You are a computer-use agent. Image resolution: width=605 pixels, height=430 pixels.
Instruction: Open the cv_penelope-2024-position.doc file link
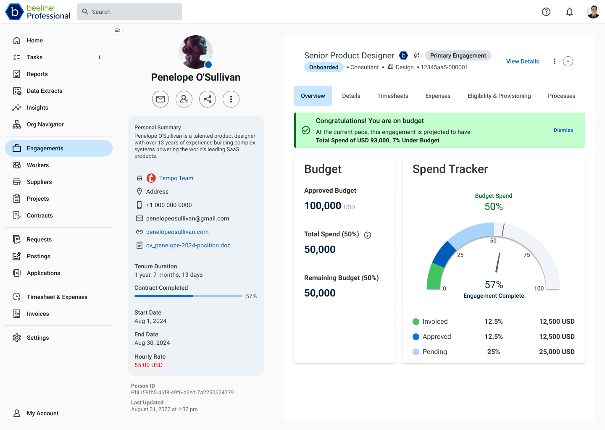pyautogui.click(x=188, y=245)
